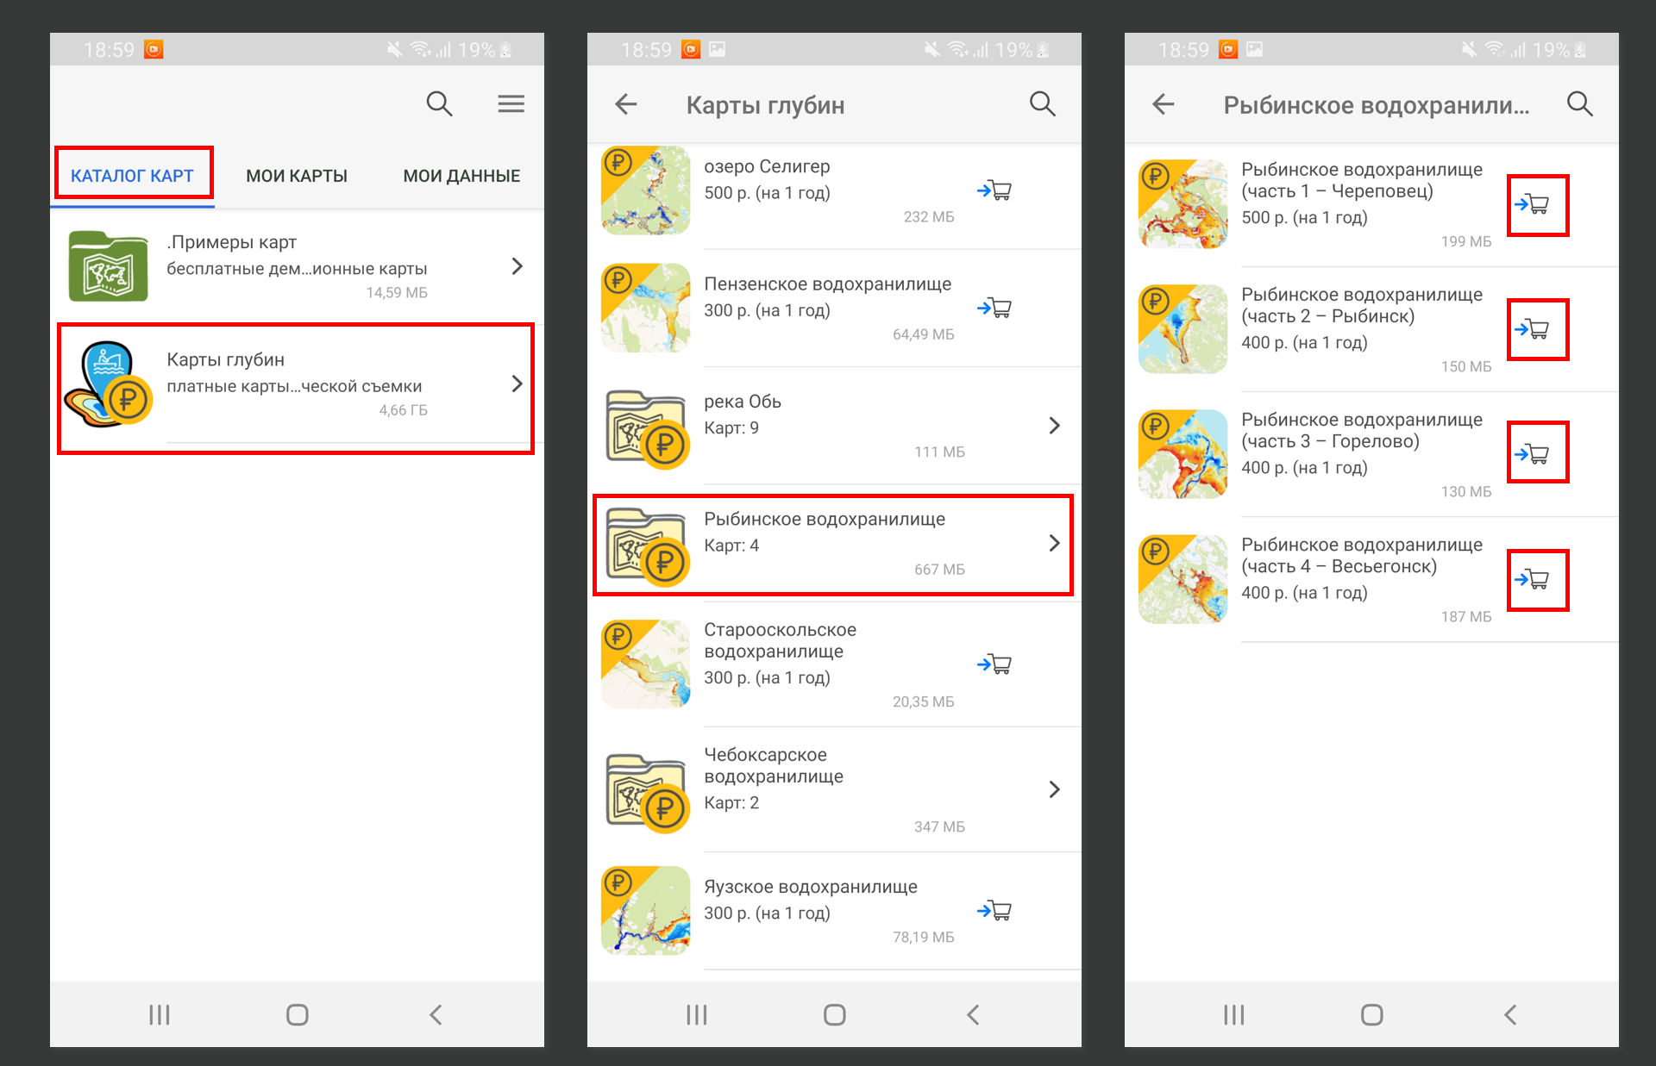Tap cart icon for часть 4 – Весьегонск
This screenshot has height=1066, width=1656.
(1533, 579)
